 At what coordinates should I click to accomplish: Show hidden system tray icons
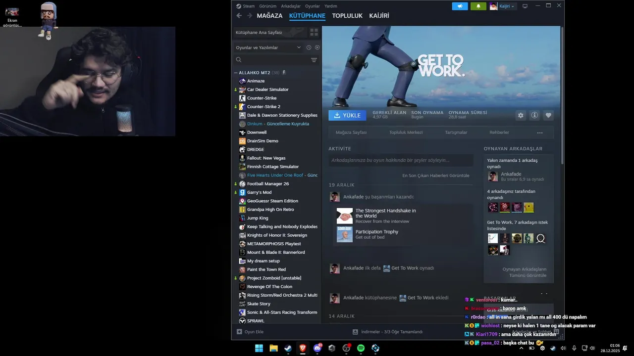point(521,348)
